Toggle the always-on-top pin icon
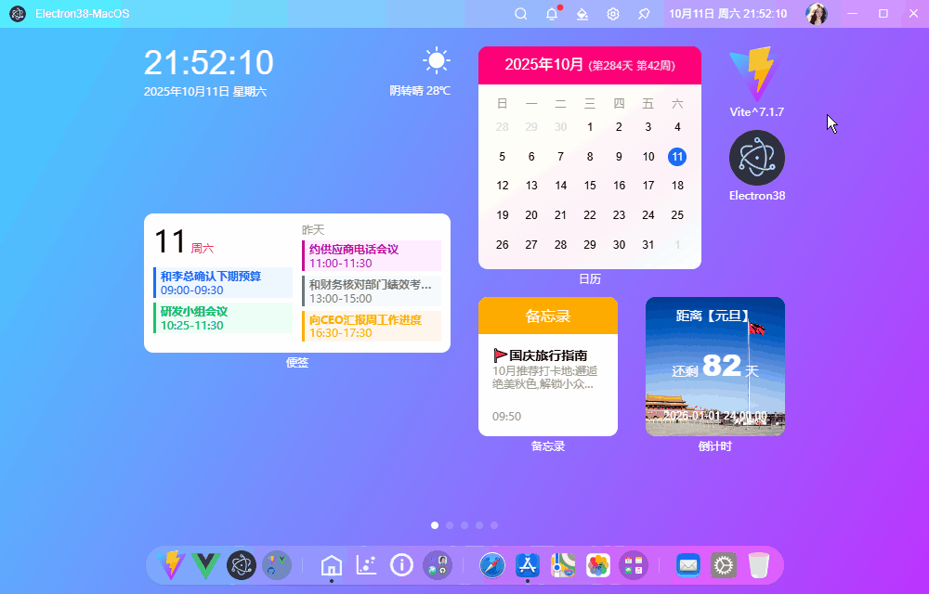Screen dimensions: 929x594 (x=644, y=13)
